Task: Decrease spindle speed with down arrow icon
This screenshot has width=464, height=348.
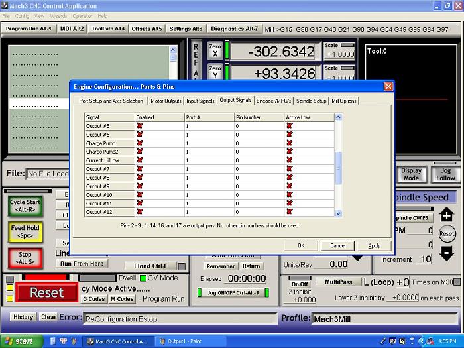Action: coord(447,252)
